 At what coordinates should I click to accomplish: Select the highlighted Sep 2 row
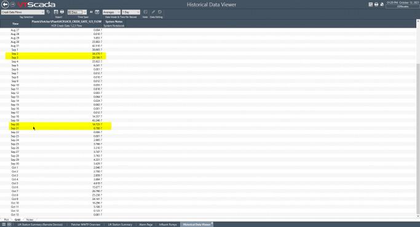(x=56, y=54)
